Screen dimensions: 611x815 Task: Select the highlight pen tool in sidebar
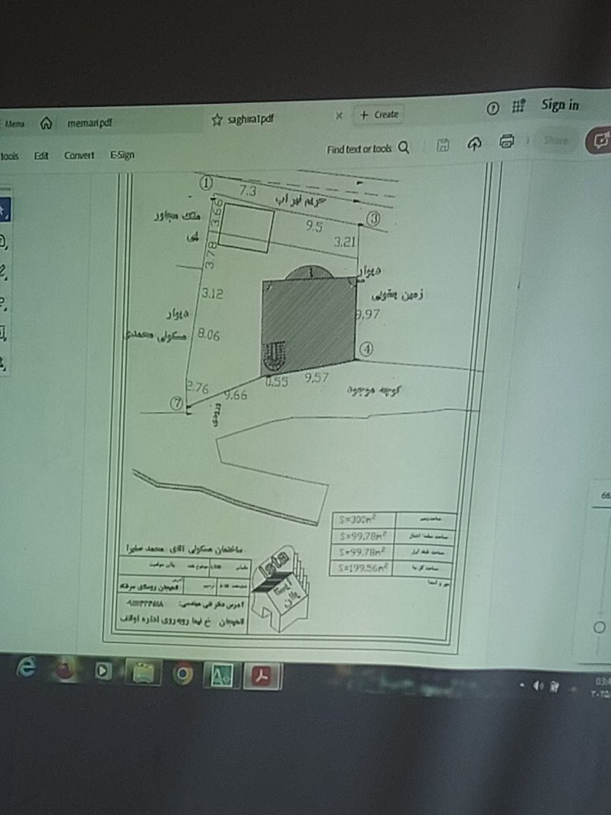coord(3,273)
